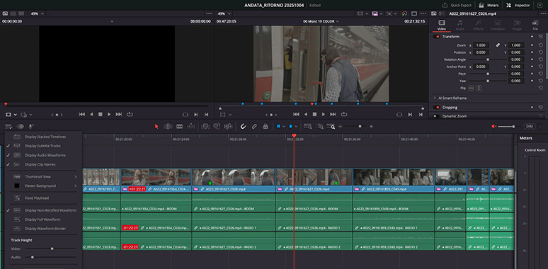
Task: Switch to the Image tab in Inspector
Action: pyautogui.click(x=517, y=25)
